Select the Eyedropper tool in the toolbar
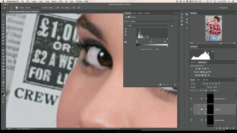The width and height of the screenshot is (237, 133). pyautogui.click(x=3, y=31)
